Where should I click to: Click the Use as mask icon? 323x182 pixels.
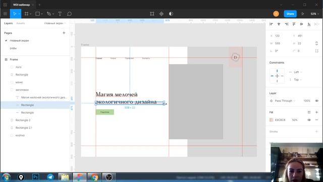point(171,14)
